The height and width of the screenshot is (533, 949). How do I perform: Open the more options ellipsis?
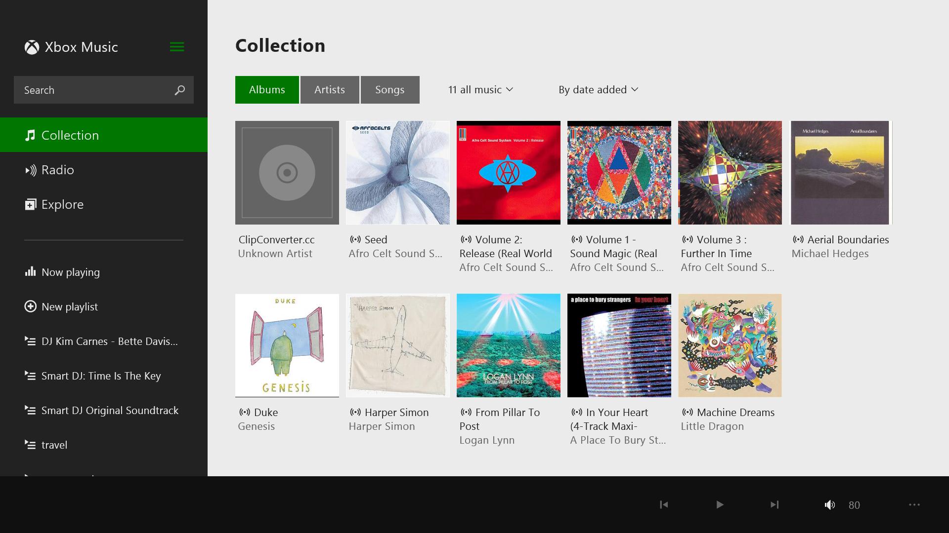pyautogui.click(x=914, y=504)
